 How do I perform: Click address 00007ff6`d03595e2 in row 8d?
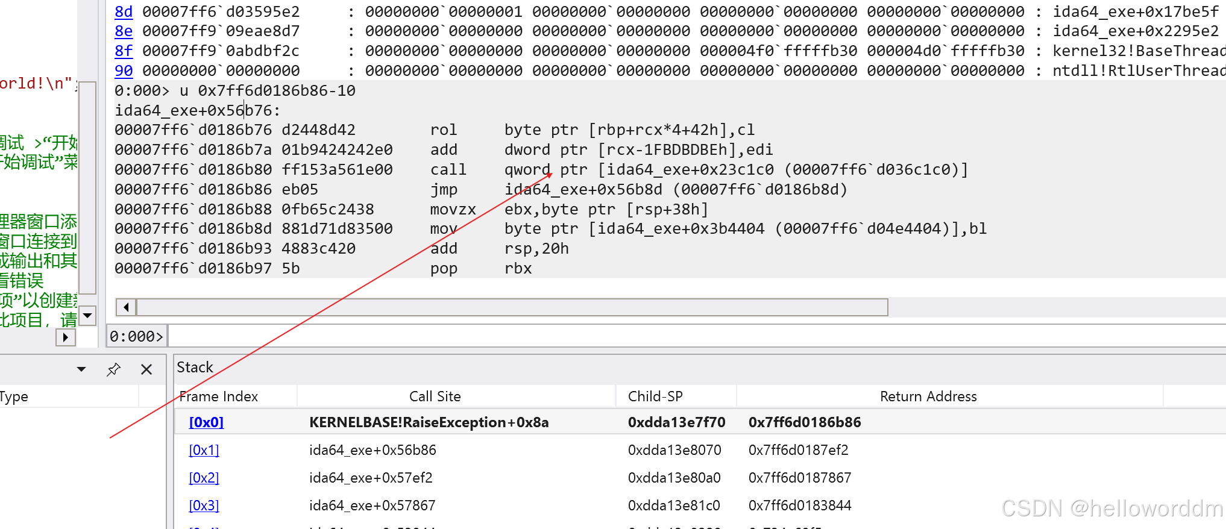pos(221,11)
